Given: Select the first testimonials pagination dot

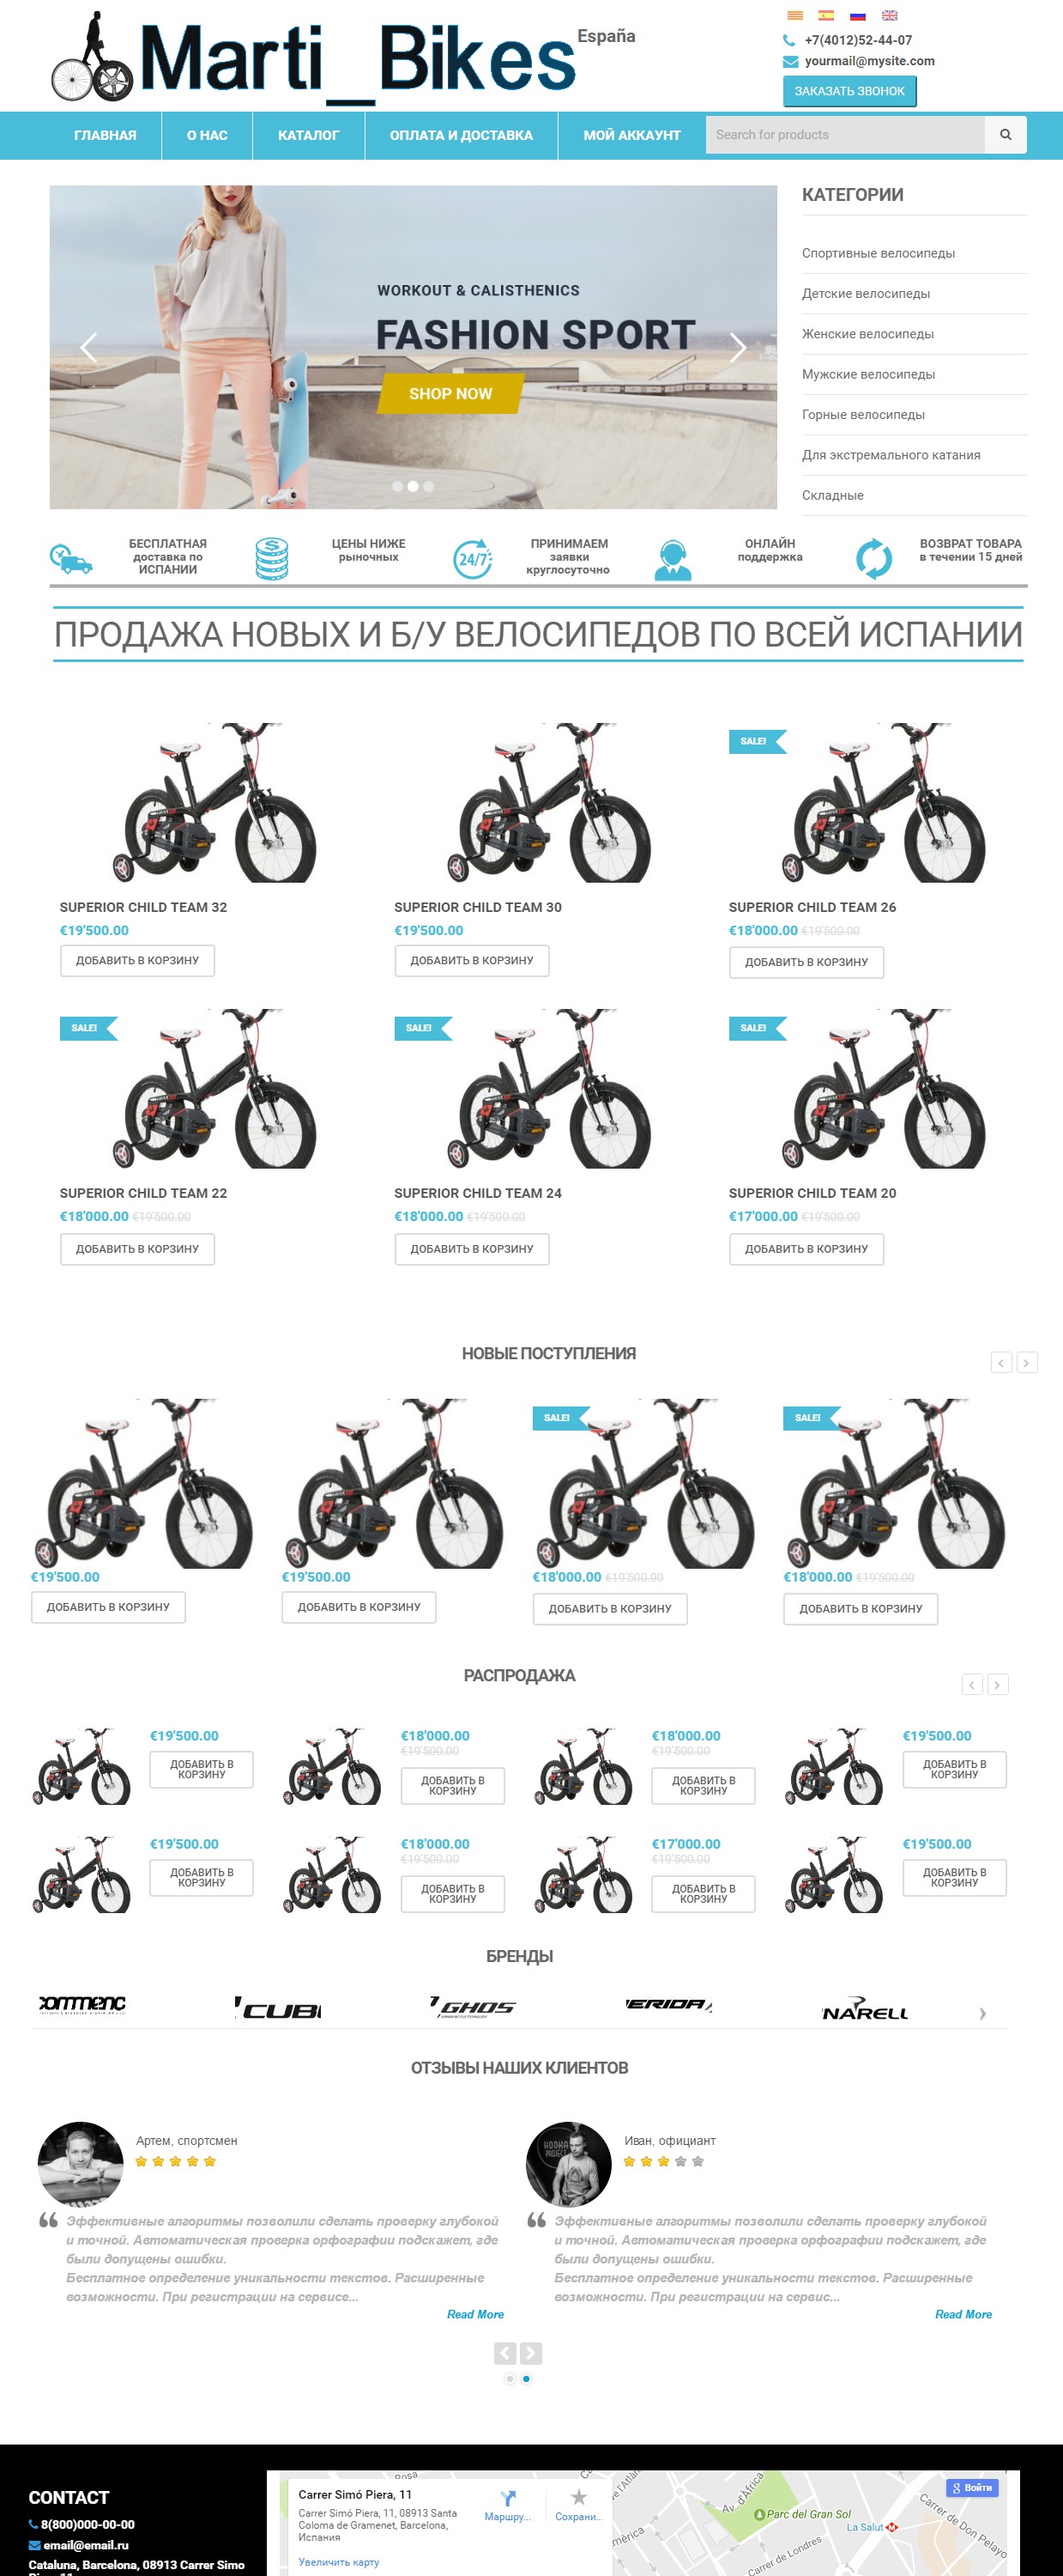Looking at the screenshot, I should tap(510, 2379).
